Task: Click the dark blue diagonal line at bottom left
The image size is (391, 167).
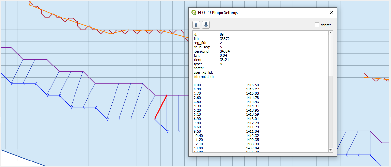Action: [23, 158]
